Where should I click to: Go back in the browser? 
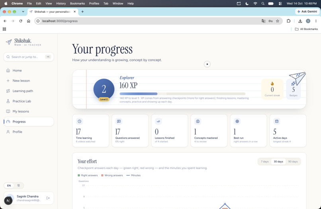click(5, 21)
